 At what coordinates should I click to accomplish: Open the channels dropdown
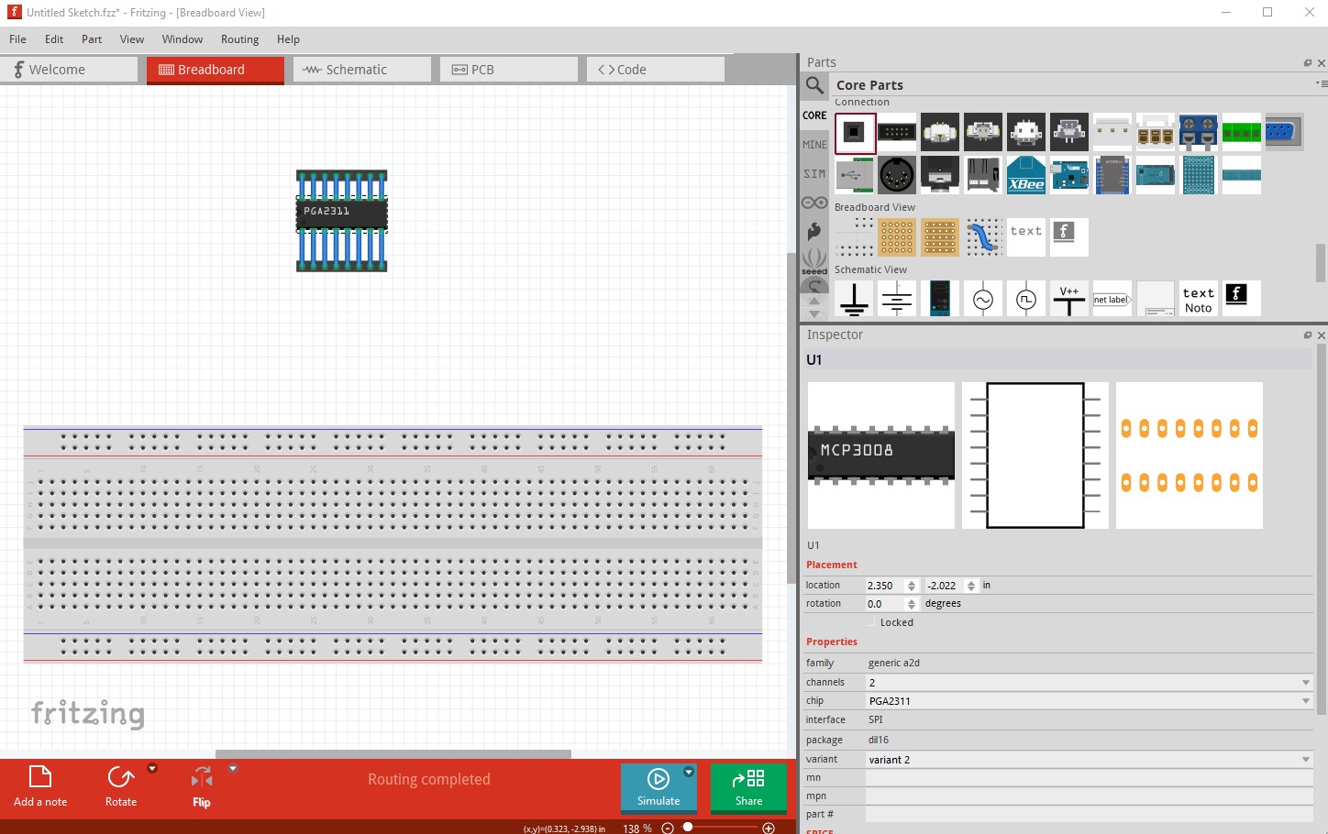click(x=1089, y=683)
